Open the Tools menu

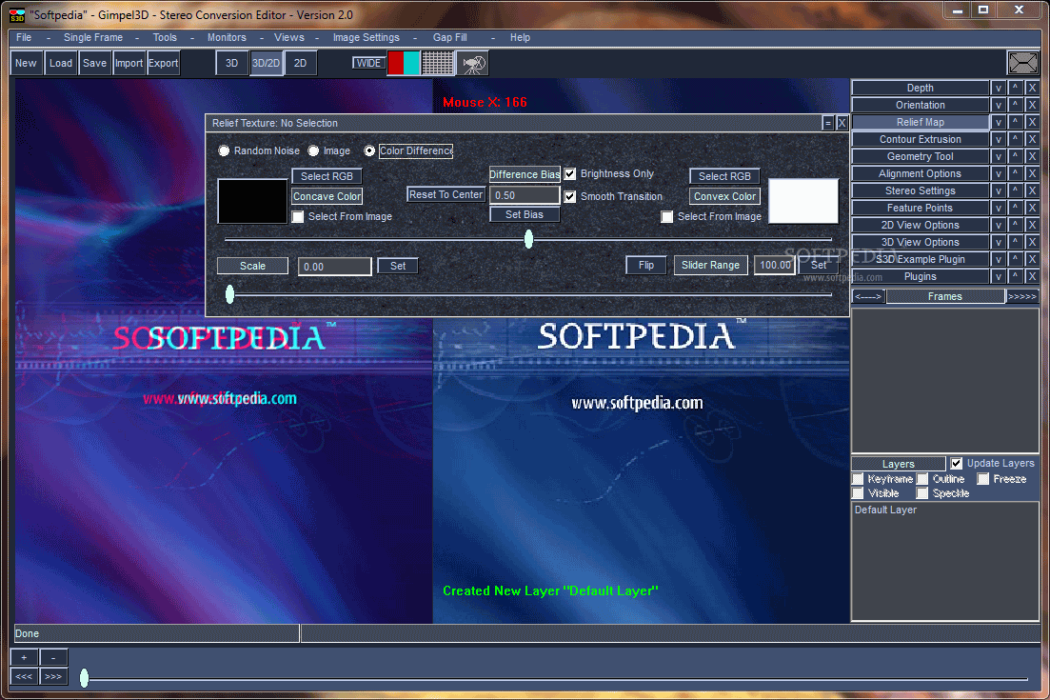(165, 37)
